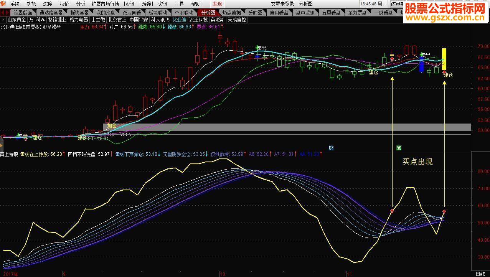Viewport: 490px width, 277px height.
Task: Click the left red tab-scroll arrow
Action: [x=2, y=12]
